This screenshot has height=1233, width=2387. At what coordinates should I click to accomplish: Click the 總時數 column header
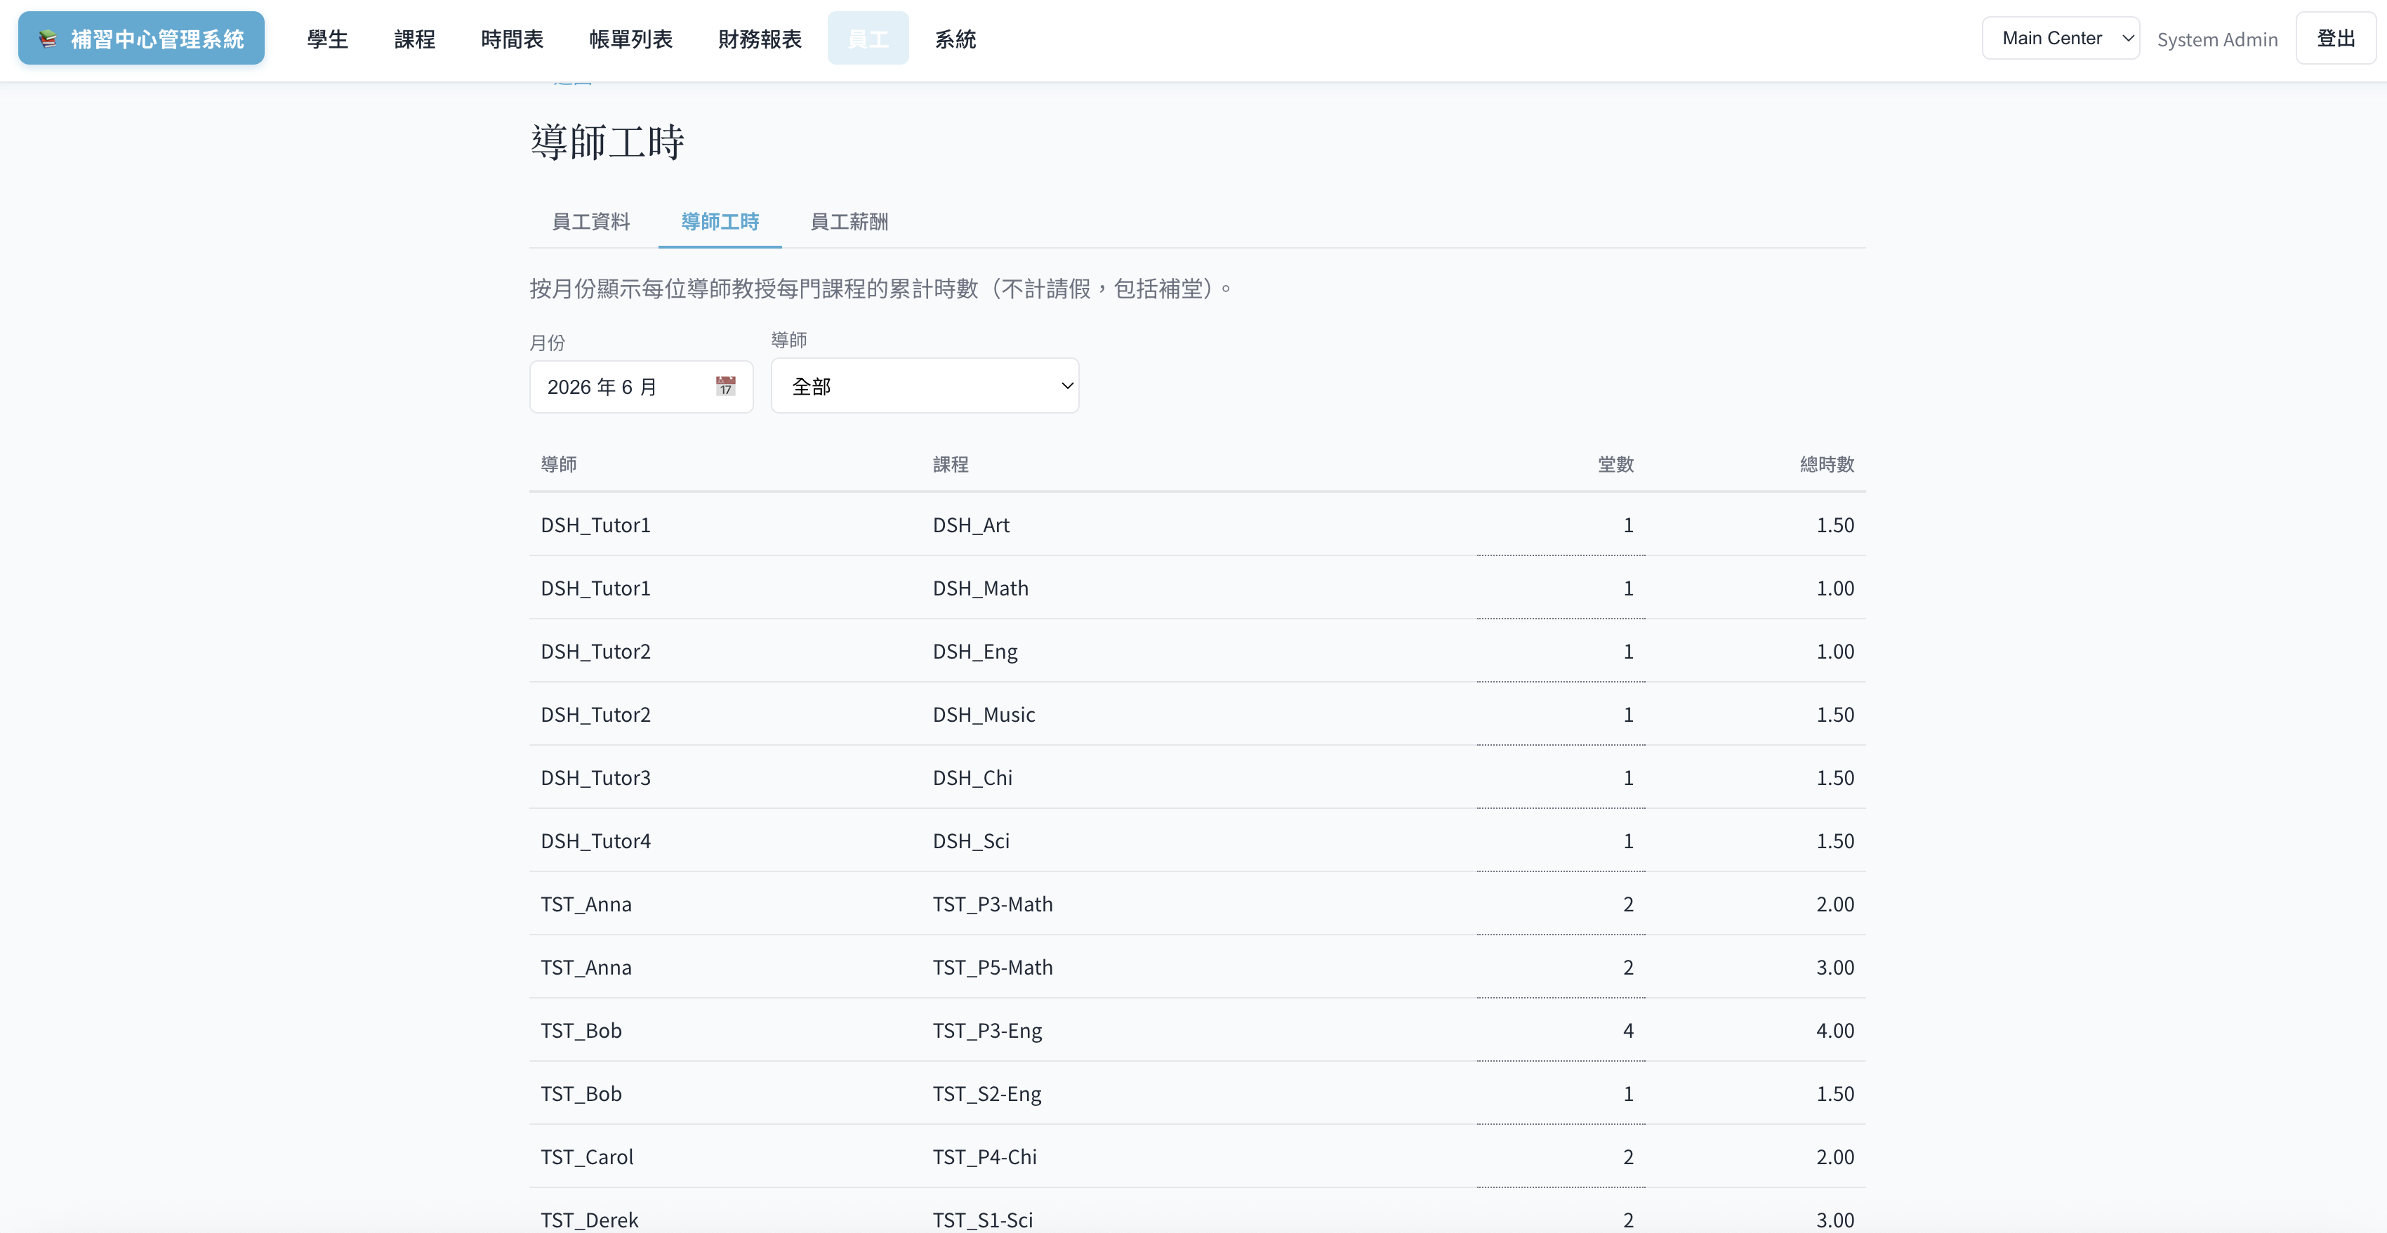click(x=1826, y=463)
